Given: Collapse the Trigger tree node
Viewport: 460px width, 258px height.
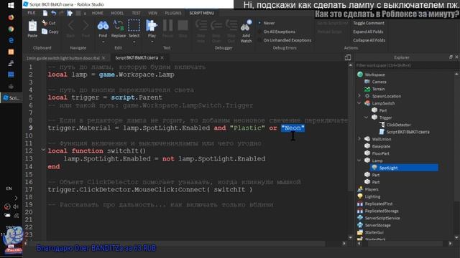Looking at the screenshot, I should coord(367,118).
